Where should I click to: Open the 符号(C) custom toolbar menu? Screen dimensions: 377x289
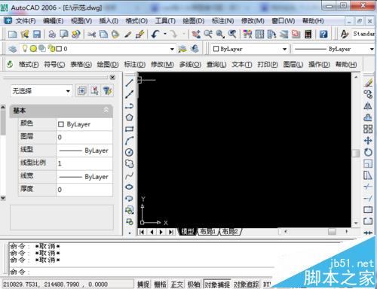[54, 65]
